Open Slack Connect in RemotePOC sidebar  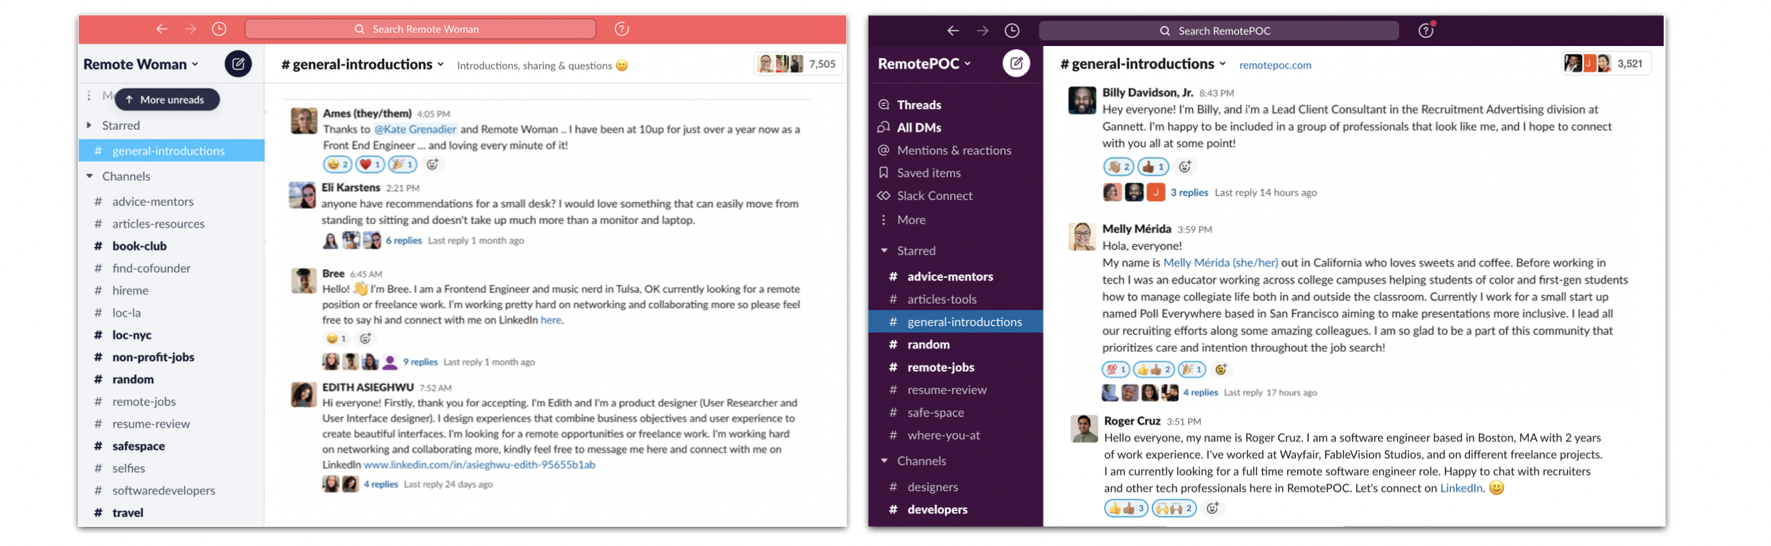click(x=934, y=196)
